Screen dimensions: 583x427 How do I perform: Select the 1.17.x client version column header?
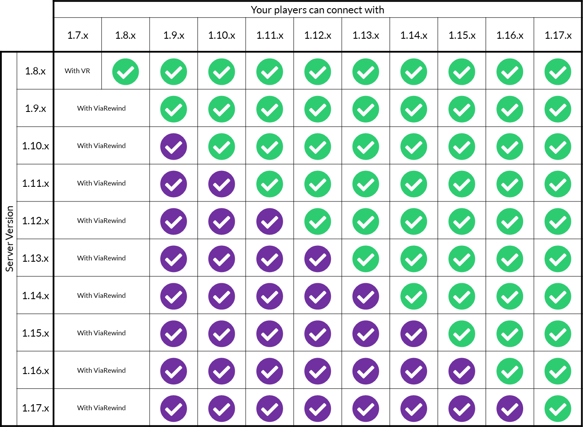(x=558, y=35)
